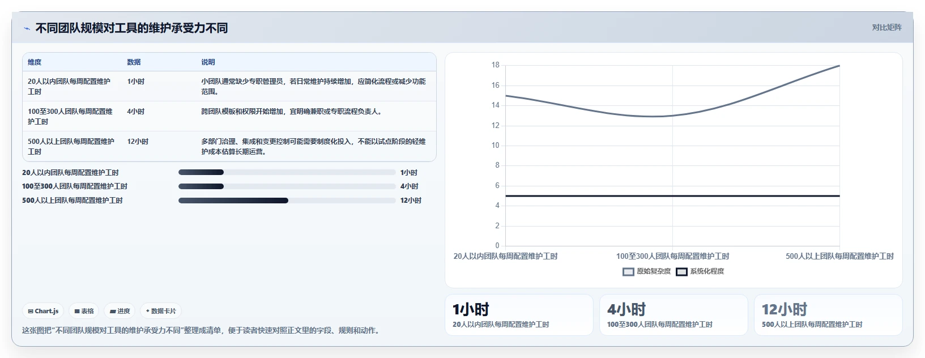Click the 1小时 data card
The height and width of the screenshot is (358, 925).
(519, 315)
